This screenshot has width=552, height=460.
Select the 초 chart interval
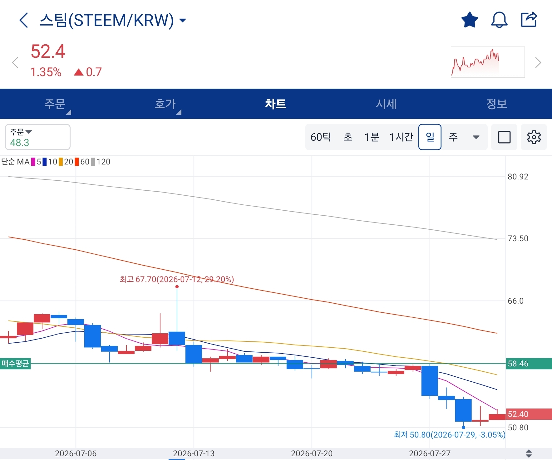tap(348, 137)
